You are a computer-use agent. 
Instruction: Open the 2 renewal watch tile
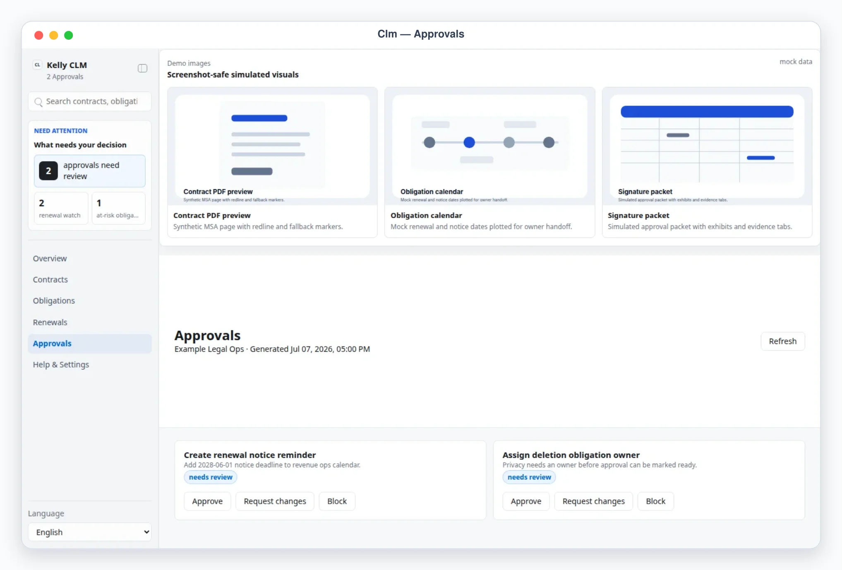[x=61, y=208]
